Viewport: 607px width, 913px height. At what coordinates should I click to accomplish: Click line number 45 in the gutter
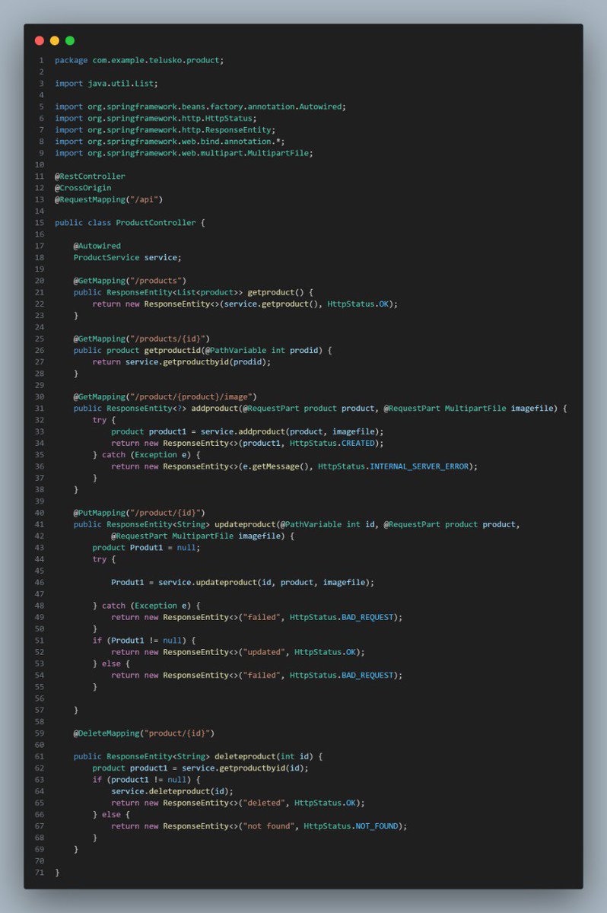tap(39, 571)
